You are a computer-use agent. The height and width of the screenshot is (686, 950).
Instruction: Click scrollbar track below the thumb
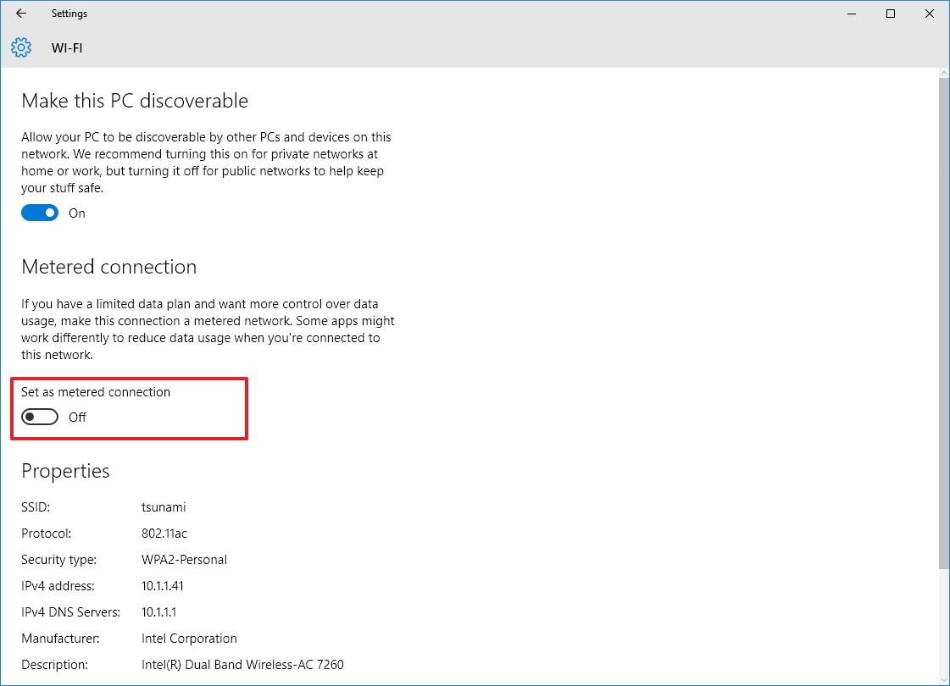pyautogui.click(x=943, y=618)
